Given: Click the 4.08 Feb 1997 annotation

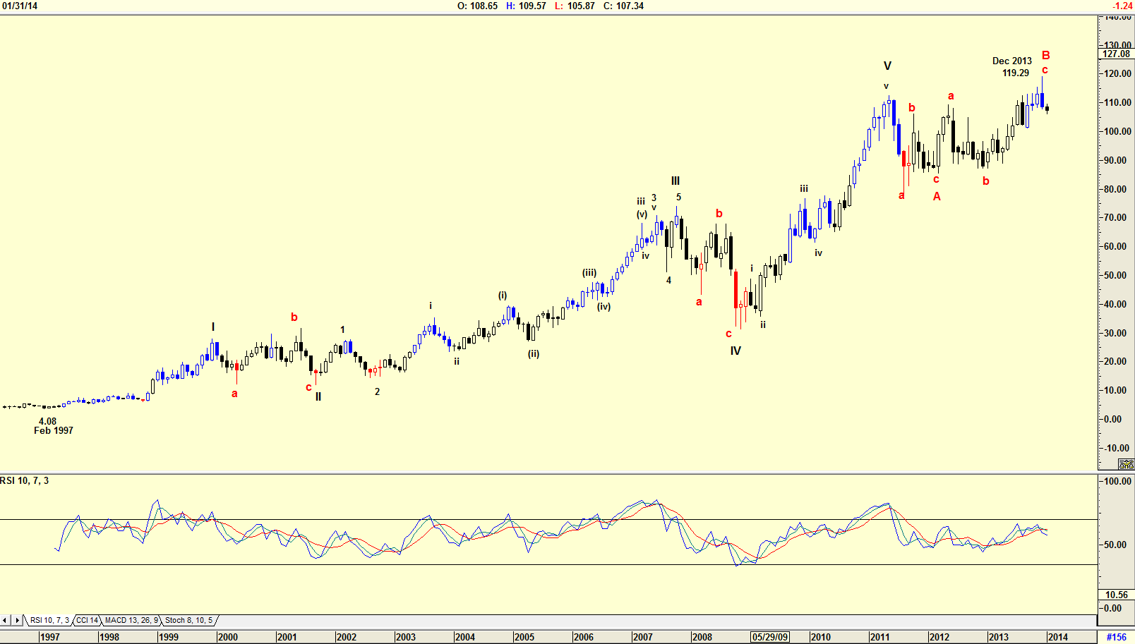Looking at the screenshot, I should 53,426.
